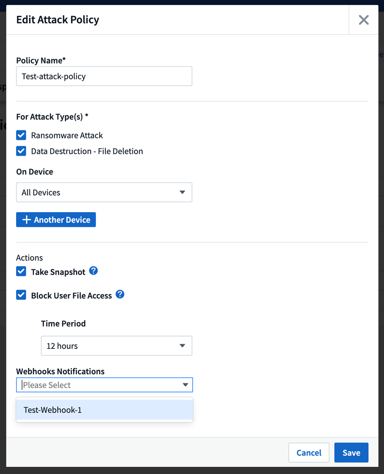Click the On Device dropdown arrow
The image size is (384, 474).
[182, 192]
